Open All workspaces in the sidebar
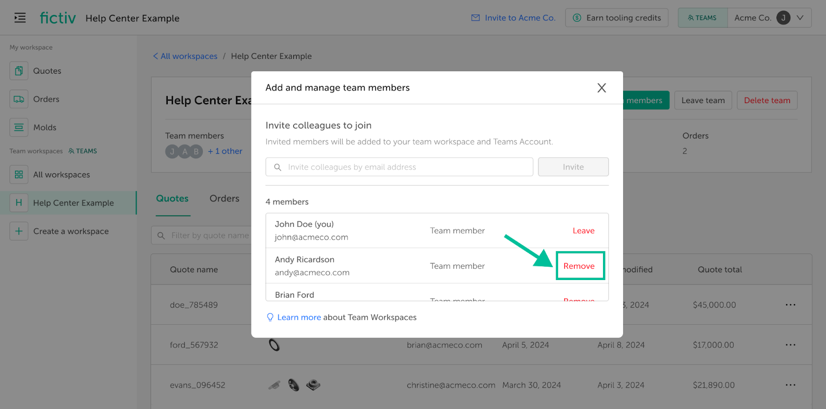Screen dimensions: 826x409 (x=61, y=174)
